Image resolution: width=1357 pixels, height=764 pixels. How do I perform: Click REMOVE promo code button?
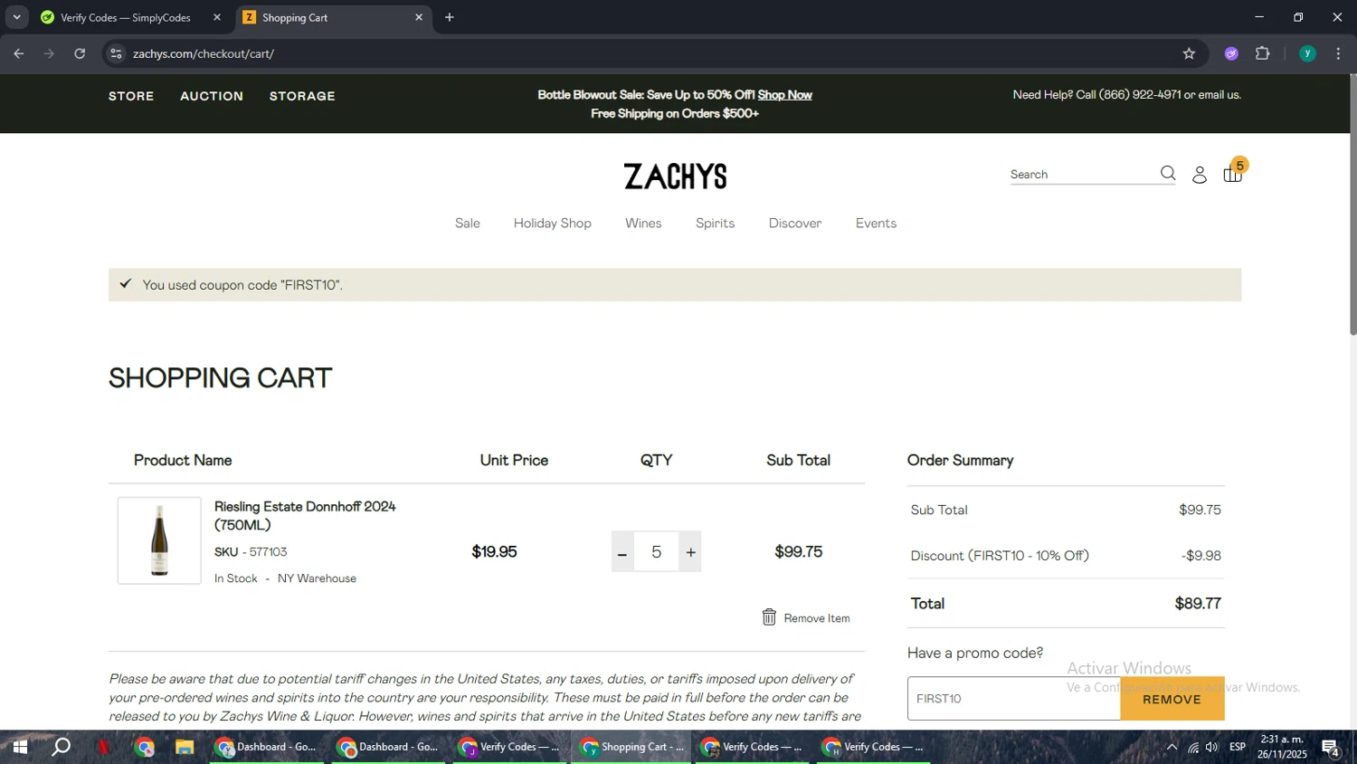[x=1172, y=699]
